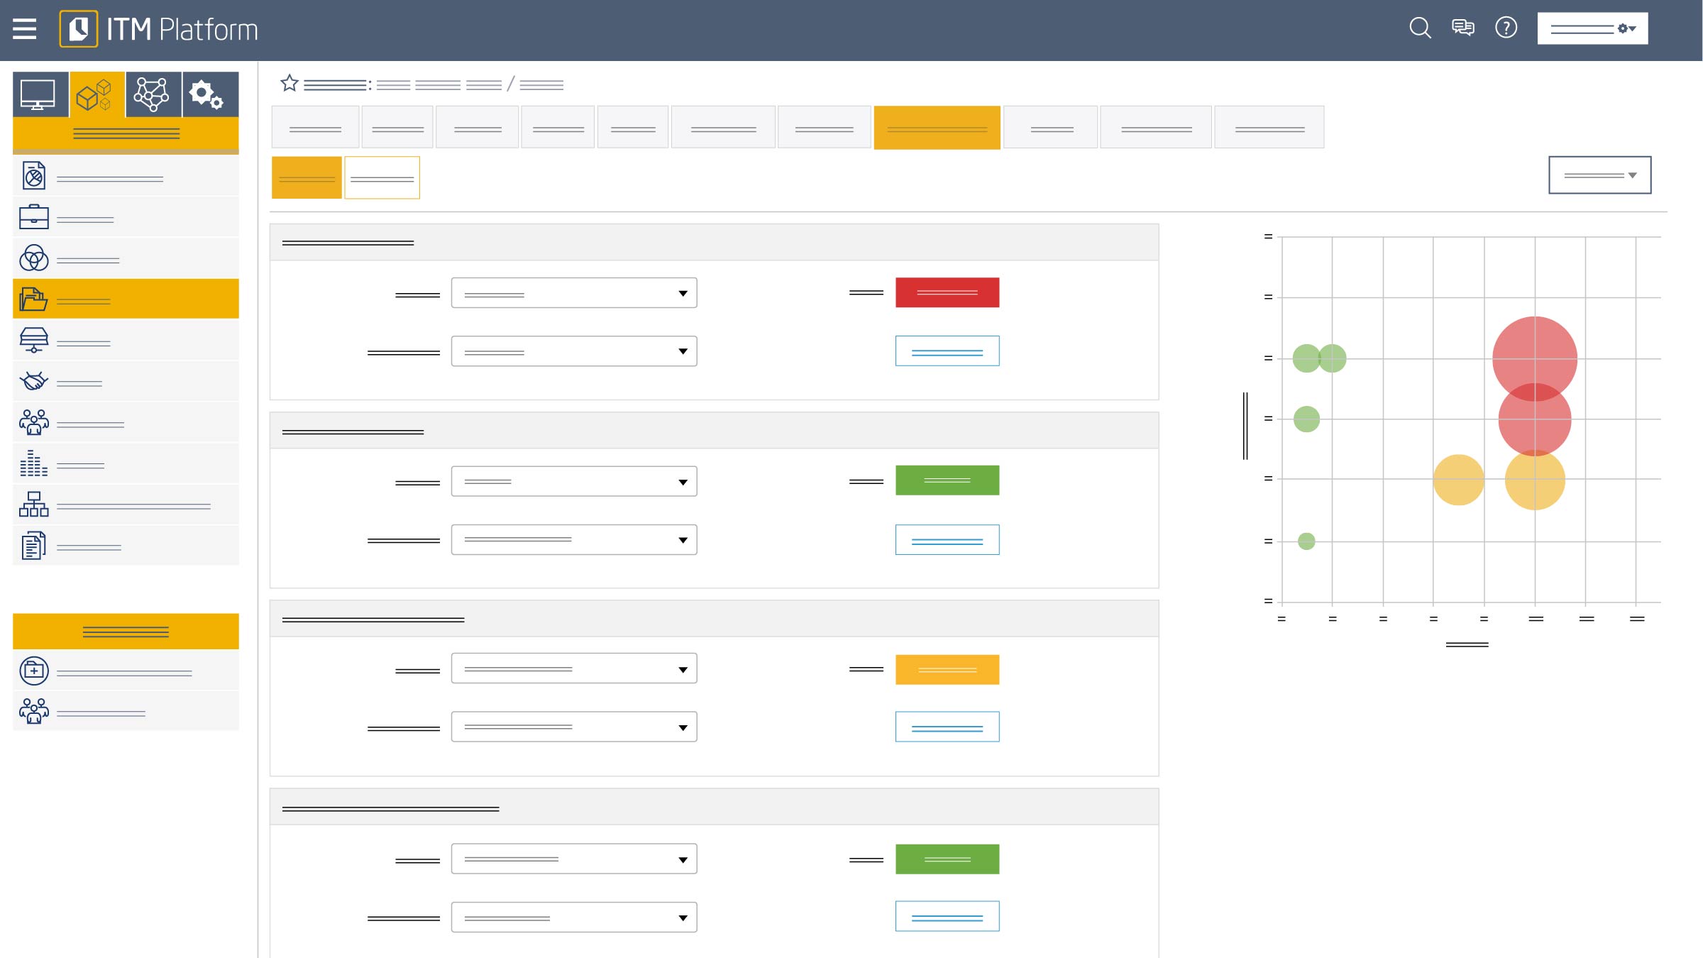Select the orange filled sub-tab
1703x958 pixels.
[x=307, y=177]
